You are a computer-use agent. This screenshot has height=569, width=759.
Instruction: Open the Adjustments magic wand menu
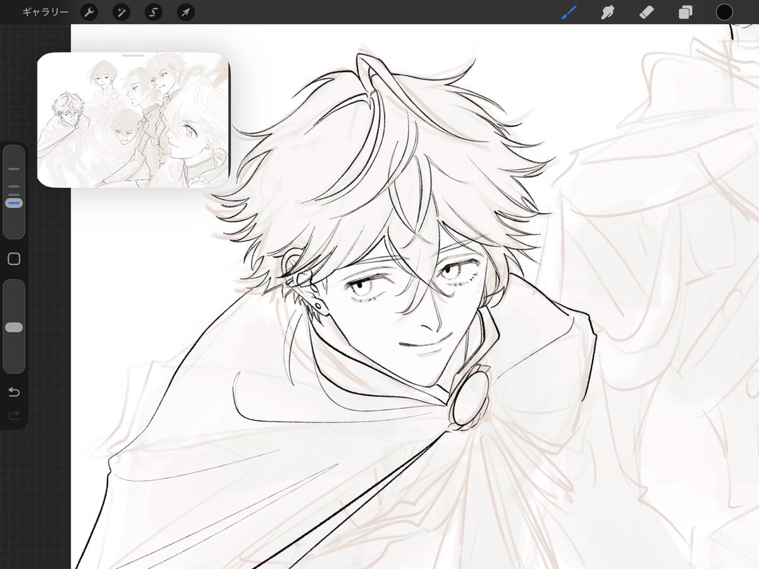click(x=121, y=12)
